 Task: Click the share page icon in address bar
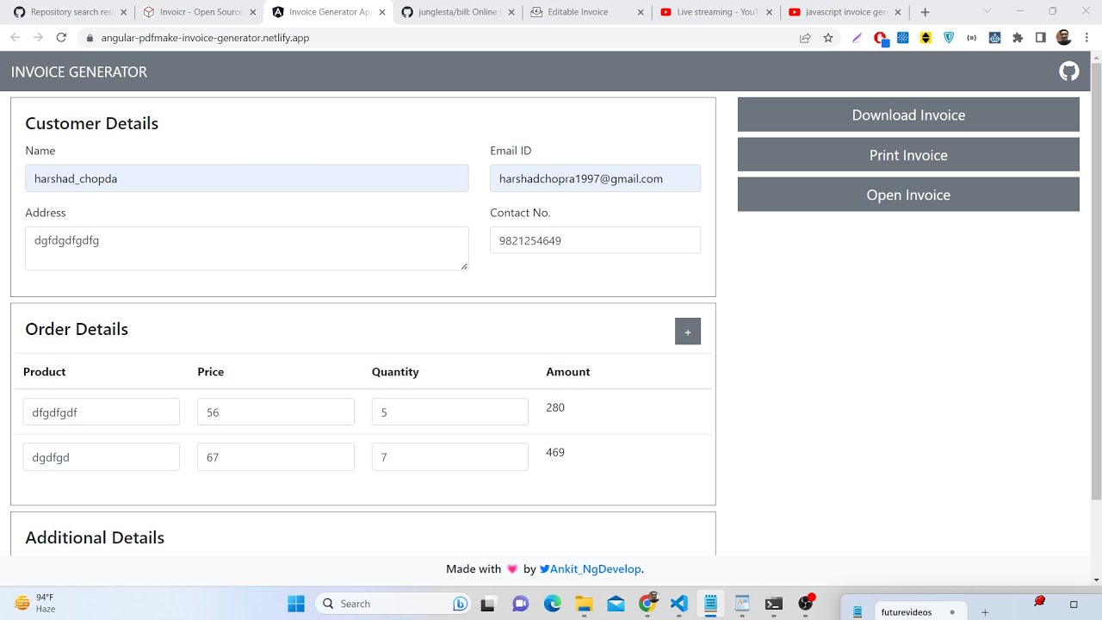pyautogui.click(x=805, y=38)
